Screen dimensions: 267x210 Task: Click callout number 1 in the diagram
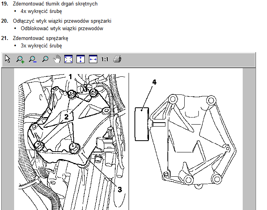71,76
